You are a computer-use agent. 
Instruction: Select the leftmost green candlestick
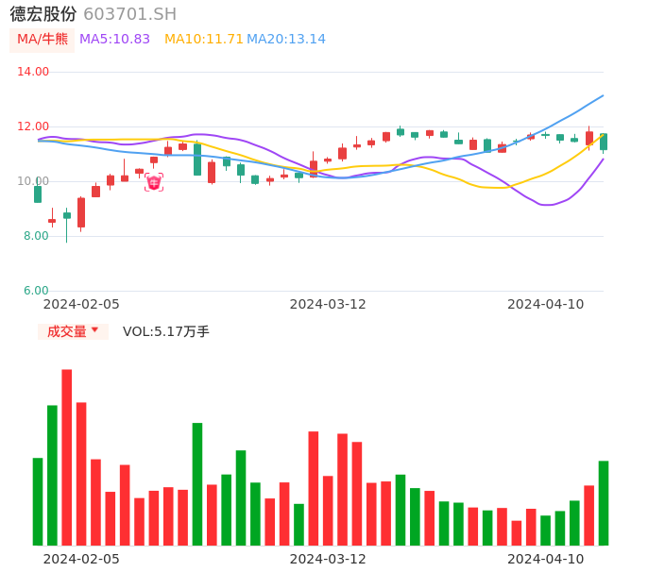coord(38,193)
